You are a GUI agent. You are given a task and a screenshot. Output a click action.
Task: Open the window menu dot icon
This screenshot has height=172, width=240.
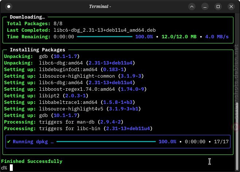point(9,7)
